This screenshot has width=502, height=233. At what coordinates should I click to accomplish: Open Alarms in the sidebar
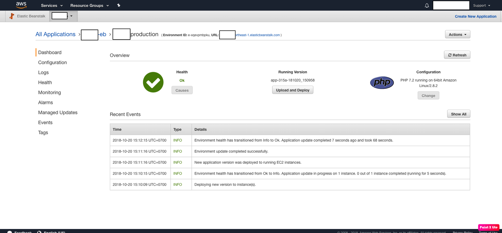[x=45, y=103]
